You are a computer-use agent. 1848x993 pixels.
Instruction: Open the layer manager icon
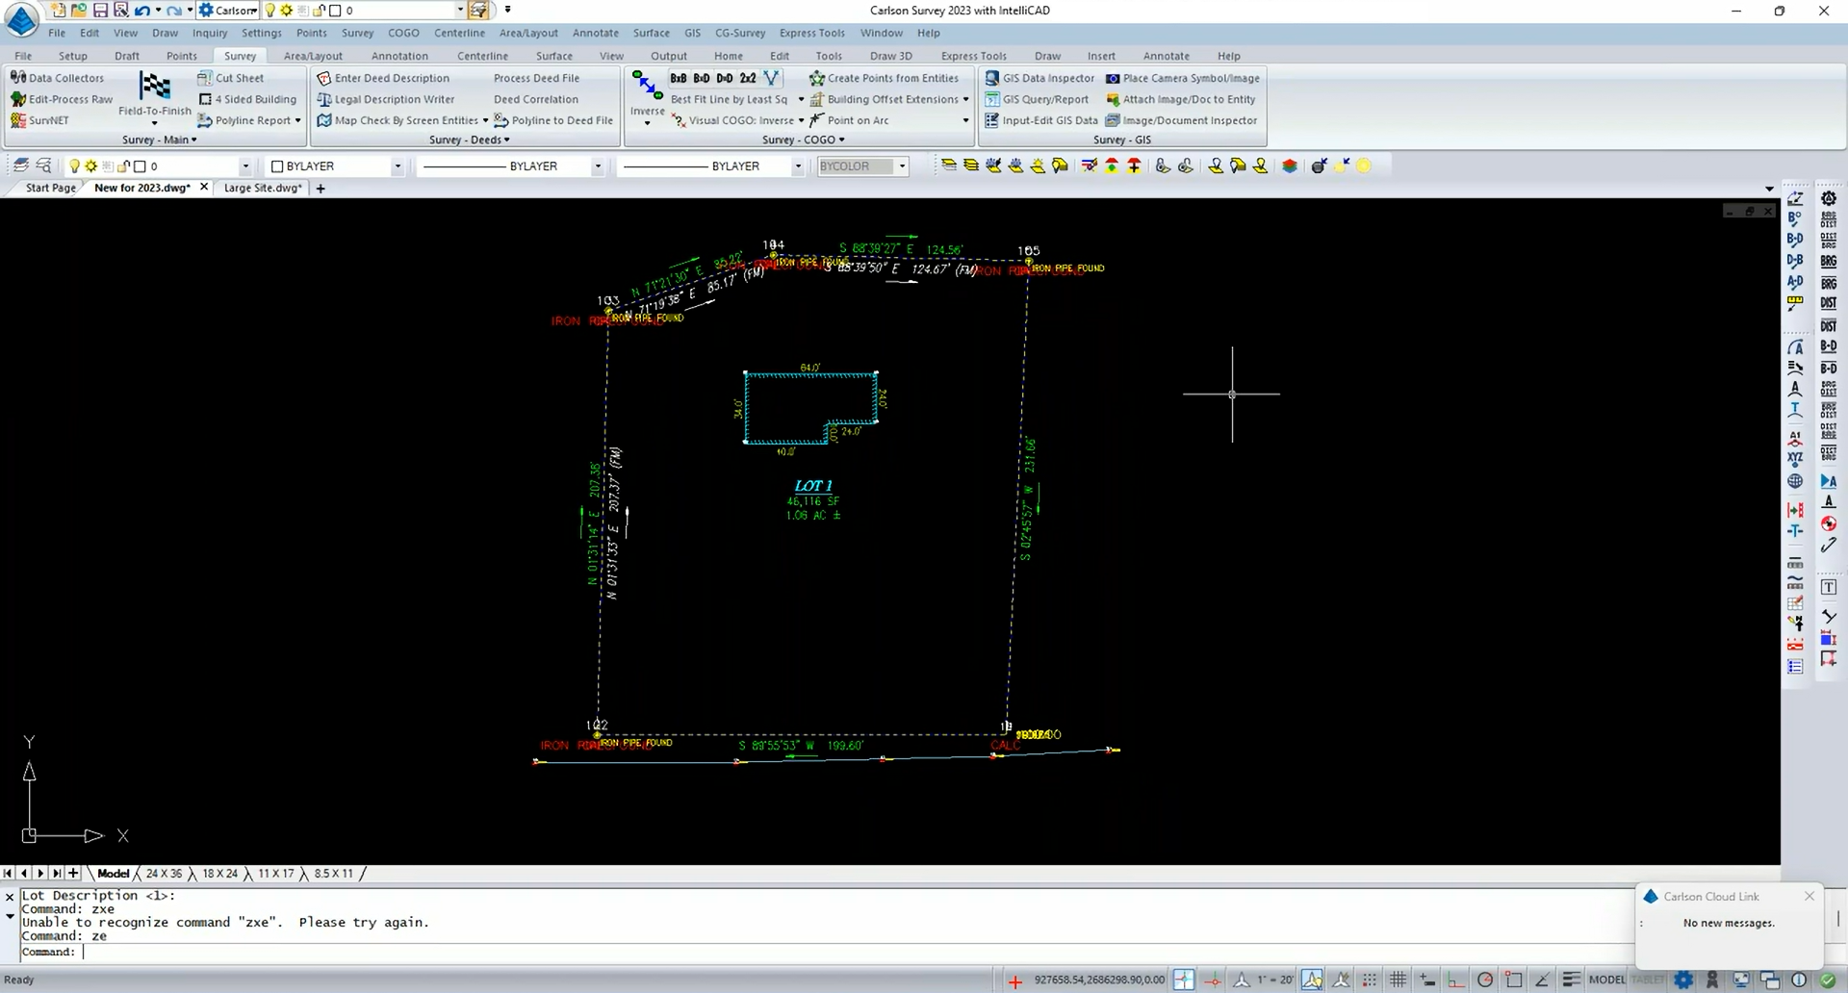click(20, 165)
